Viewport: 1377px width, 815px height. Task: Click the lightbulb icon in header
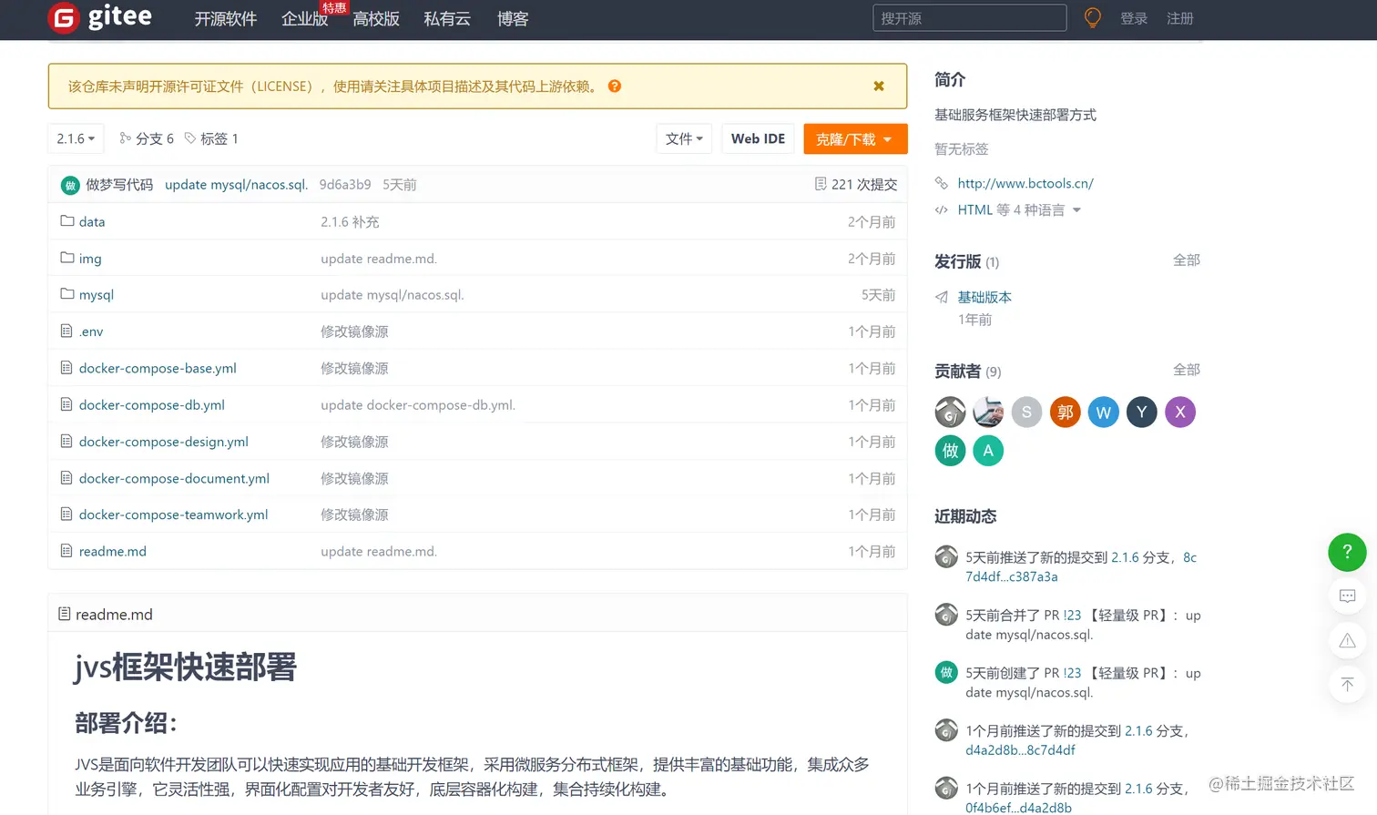point(1093,18)
